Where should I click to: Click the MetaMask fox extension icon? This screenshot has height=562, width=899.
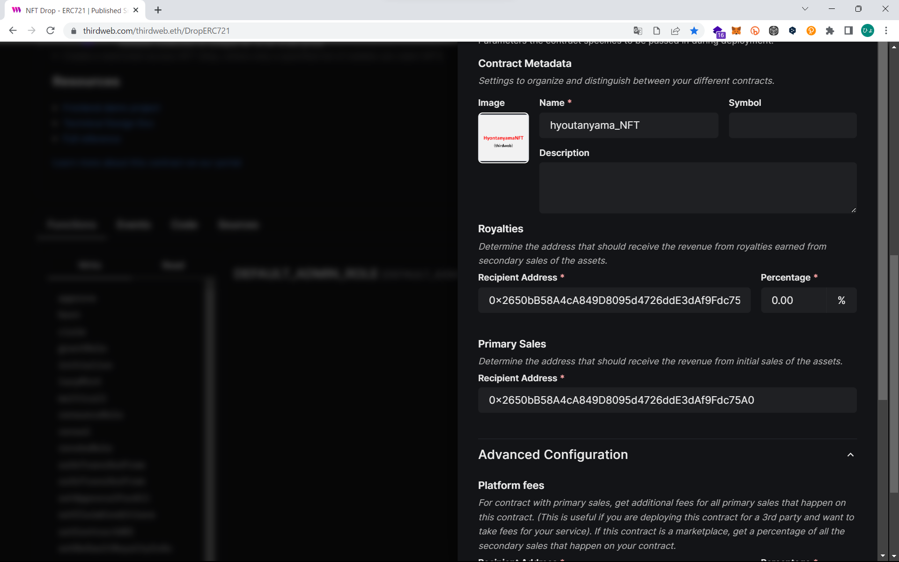(736, 31)
